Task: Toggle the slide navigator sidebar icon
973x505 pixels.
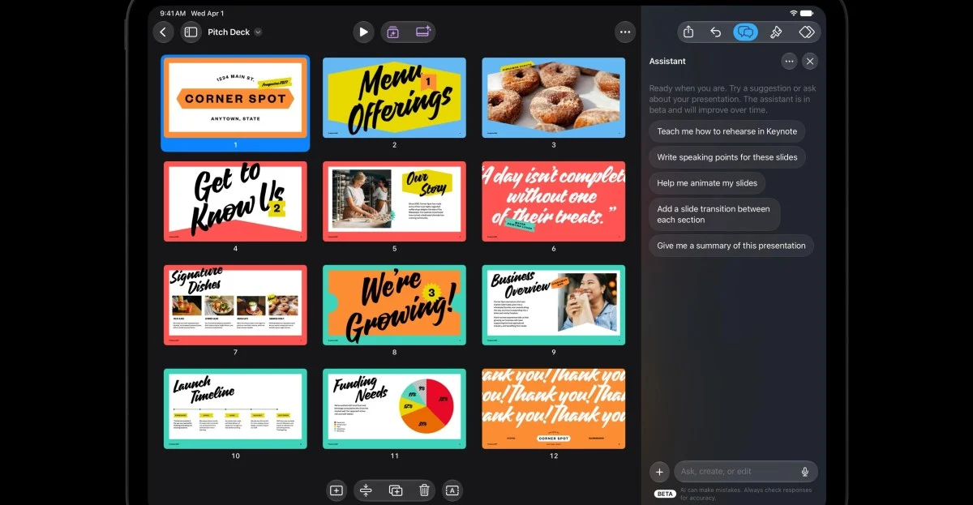Action: point(191,32)
